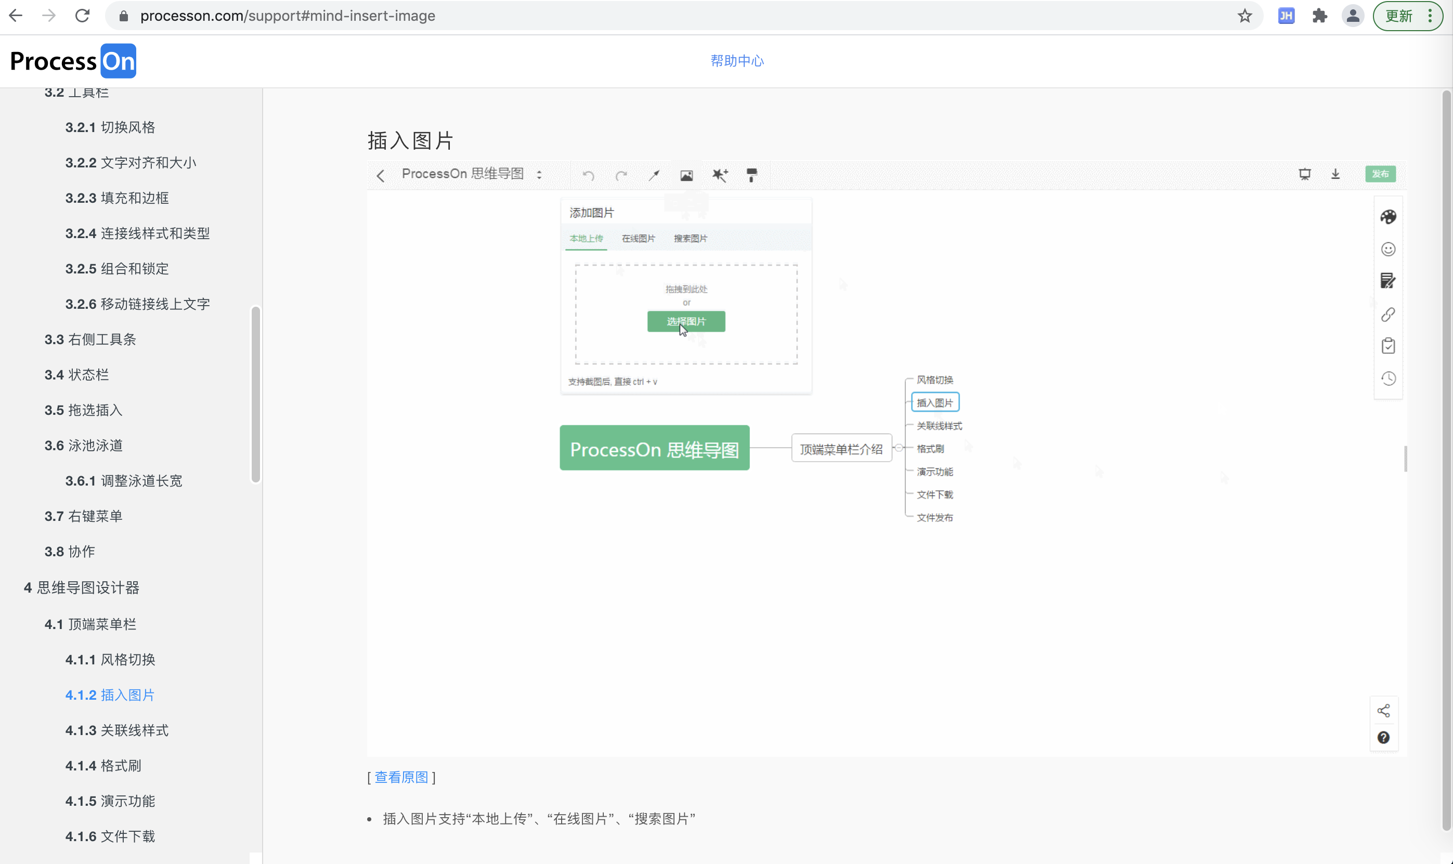
Task: Select the 文件下载 right-click menu entry
Action: 935,495
